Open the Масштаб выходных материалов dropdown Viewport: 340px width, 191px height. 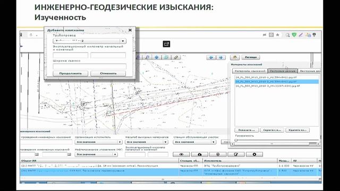pos(147,142)
